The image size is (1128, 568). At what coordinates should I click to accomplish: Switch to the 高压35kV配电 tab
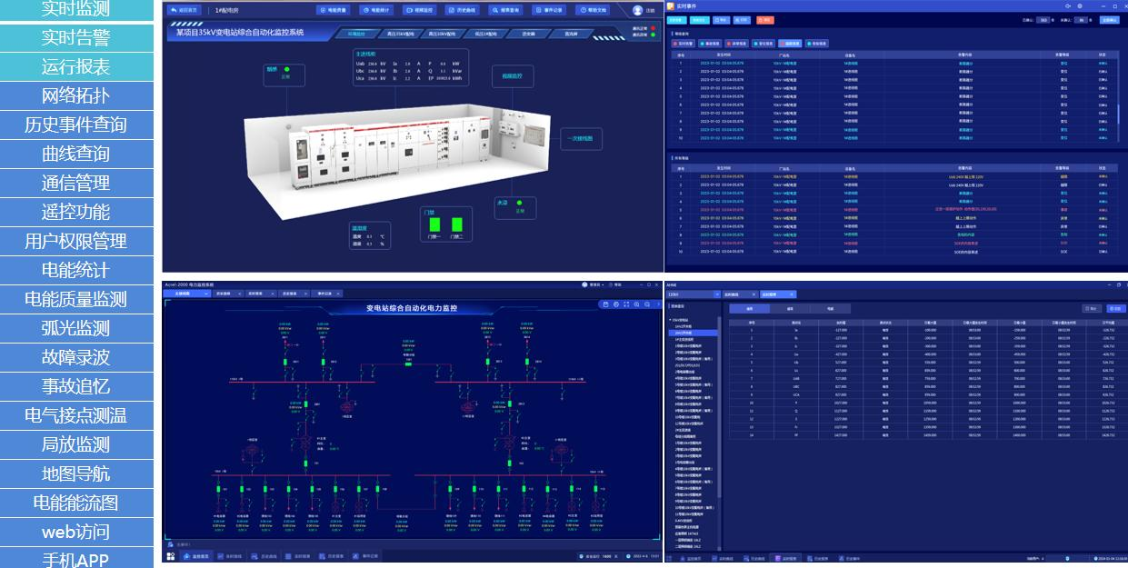coord(401,34)
